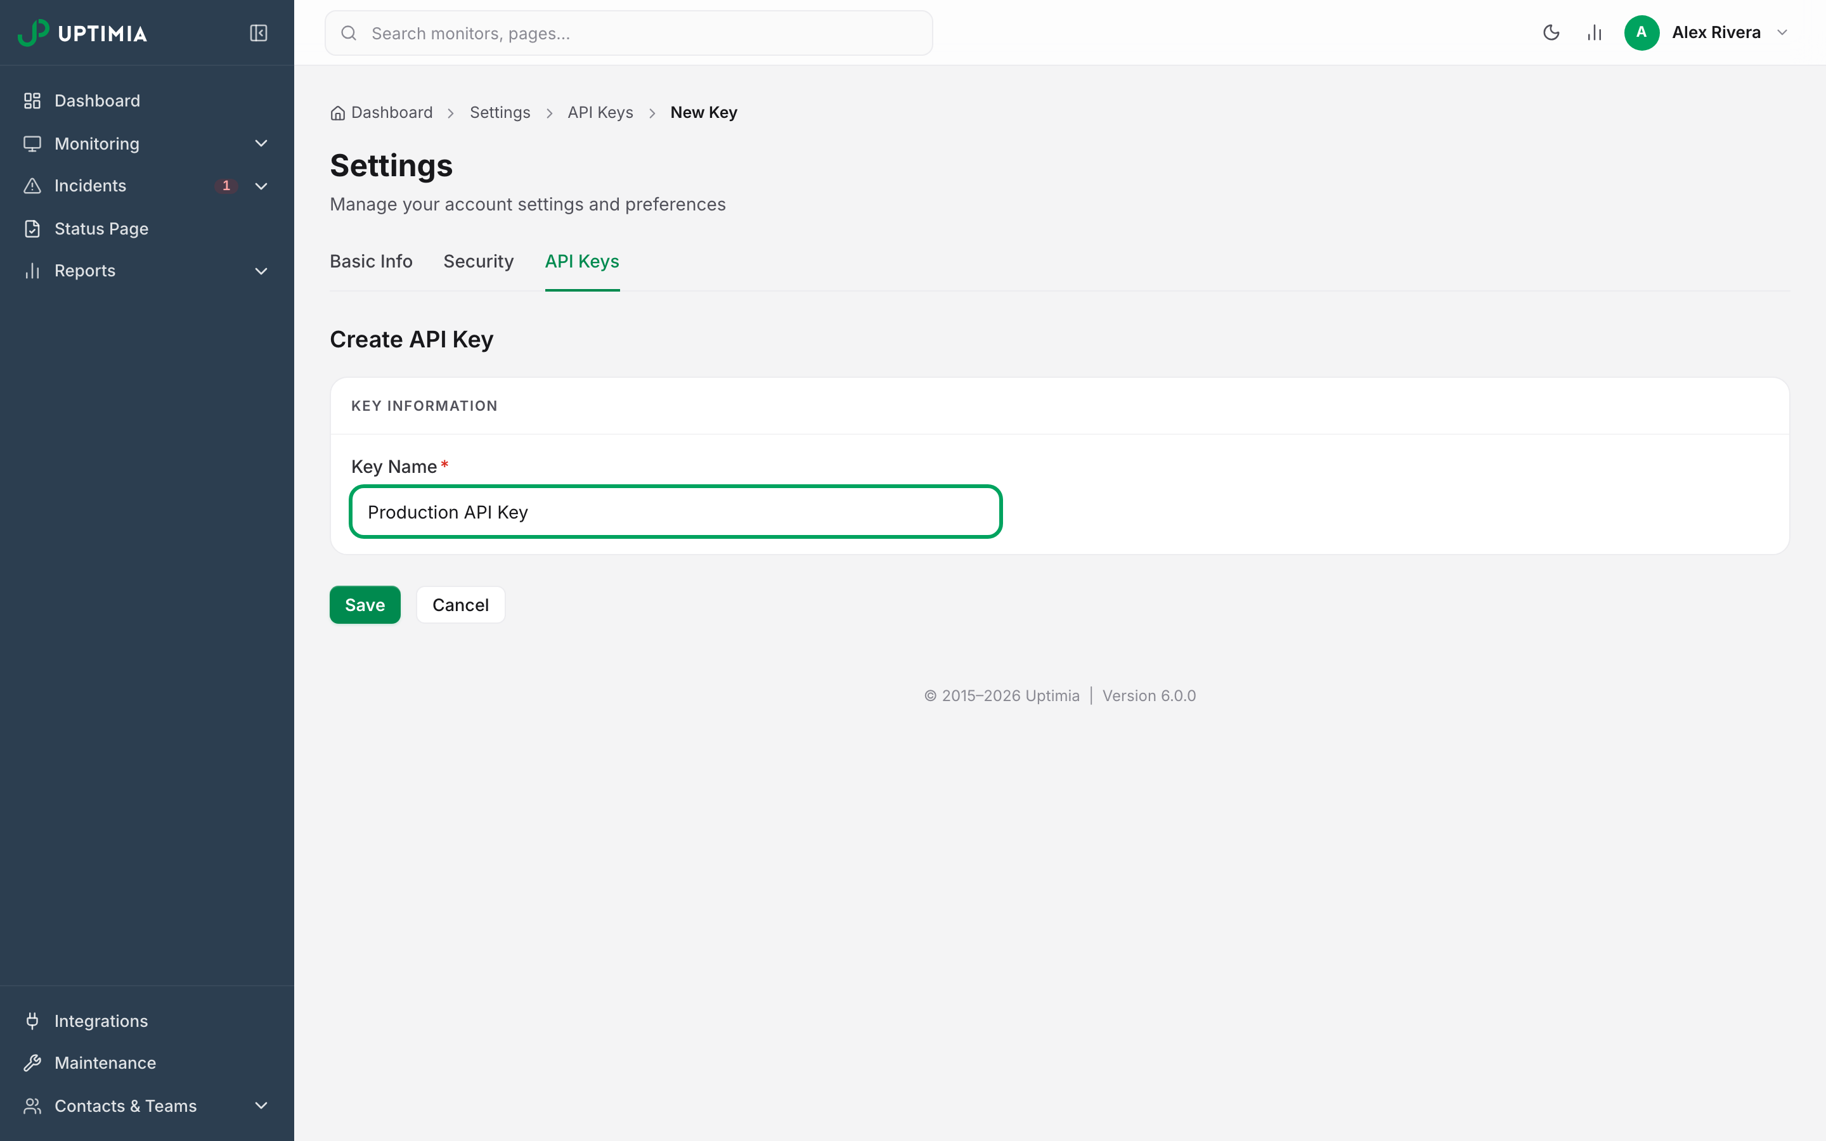Click the Maintenance wrench icon
Screen dimensions: 1826x1141
[x=32, y=1063]
